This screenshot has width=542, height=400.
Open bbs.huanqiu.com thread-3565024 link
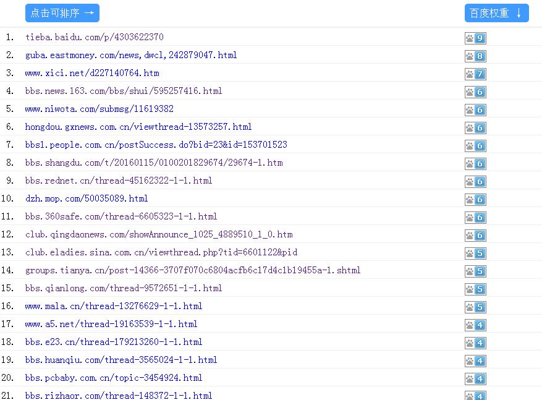(x=121, y=360)
